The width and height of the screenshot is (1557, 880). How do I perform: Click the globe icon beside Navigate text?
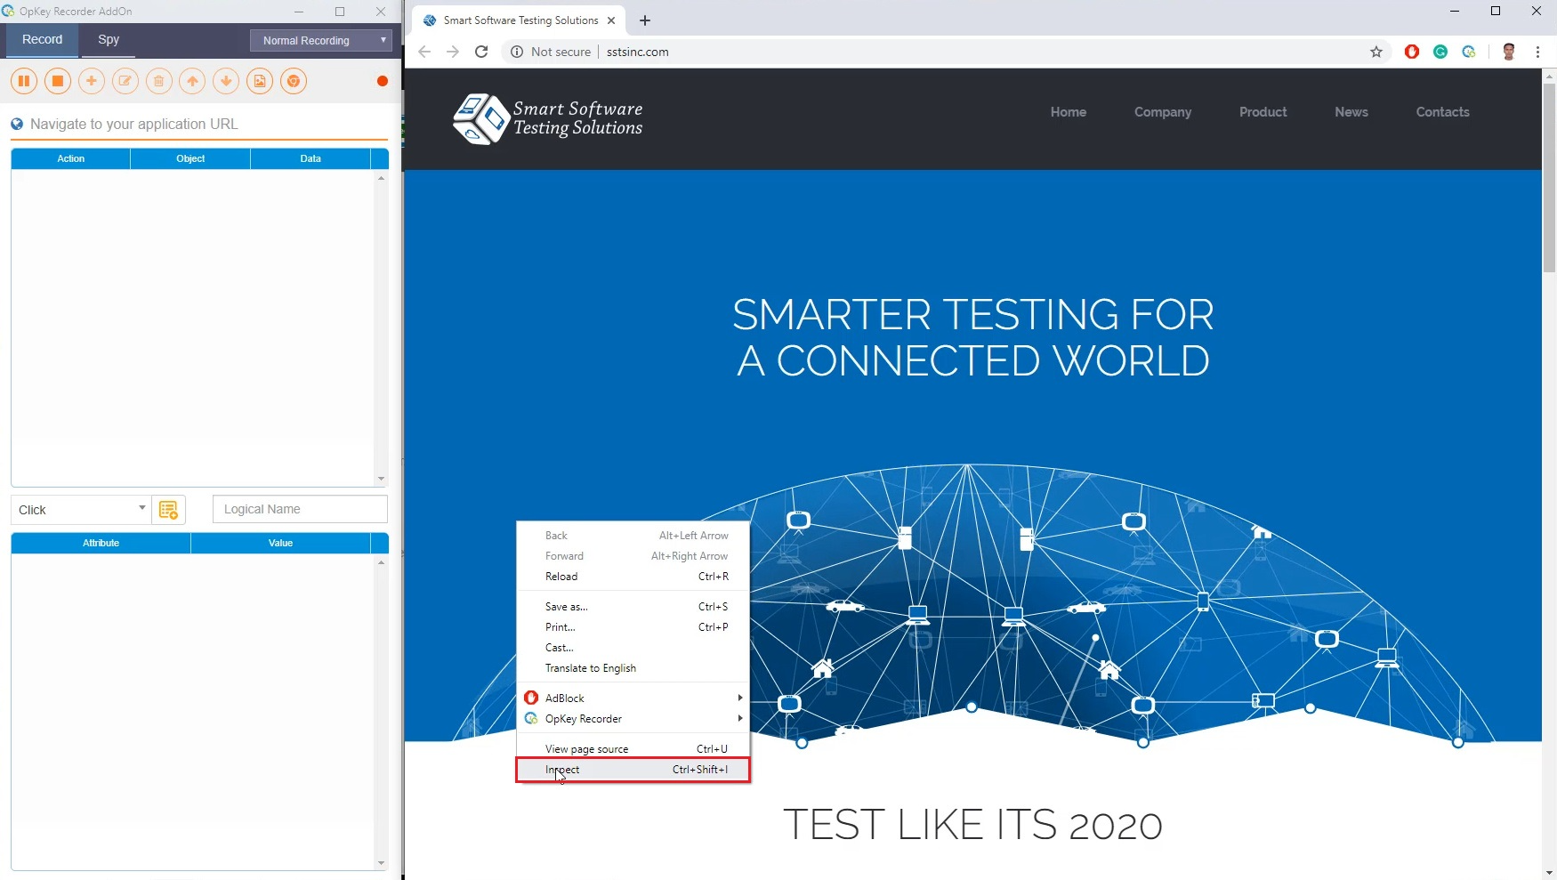click(x=17, y=125)
